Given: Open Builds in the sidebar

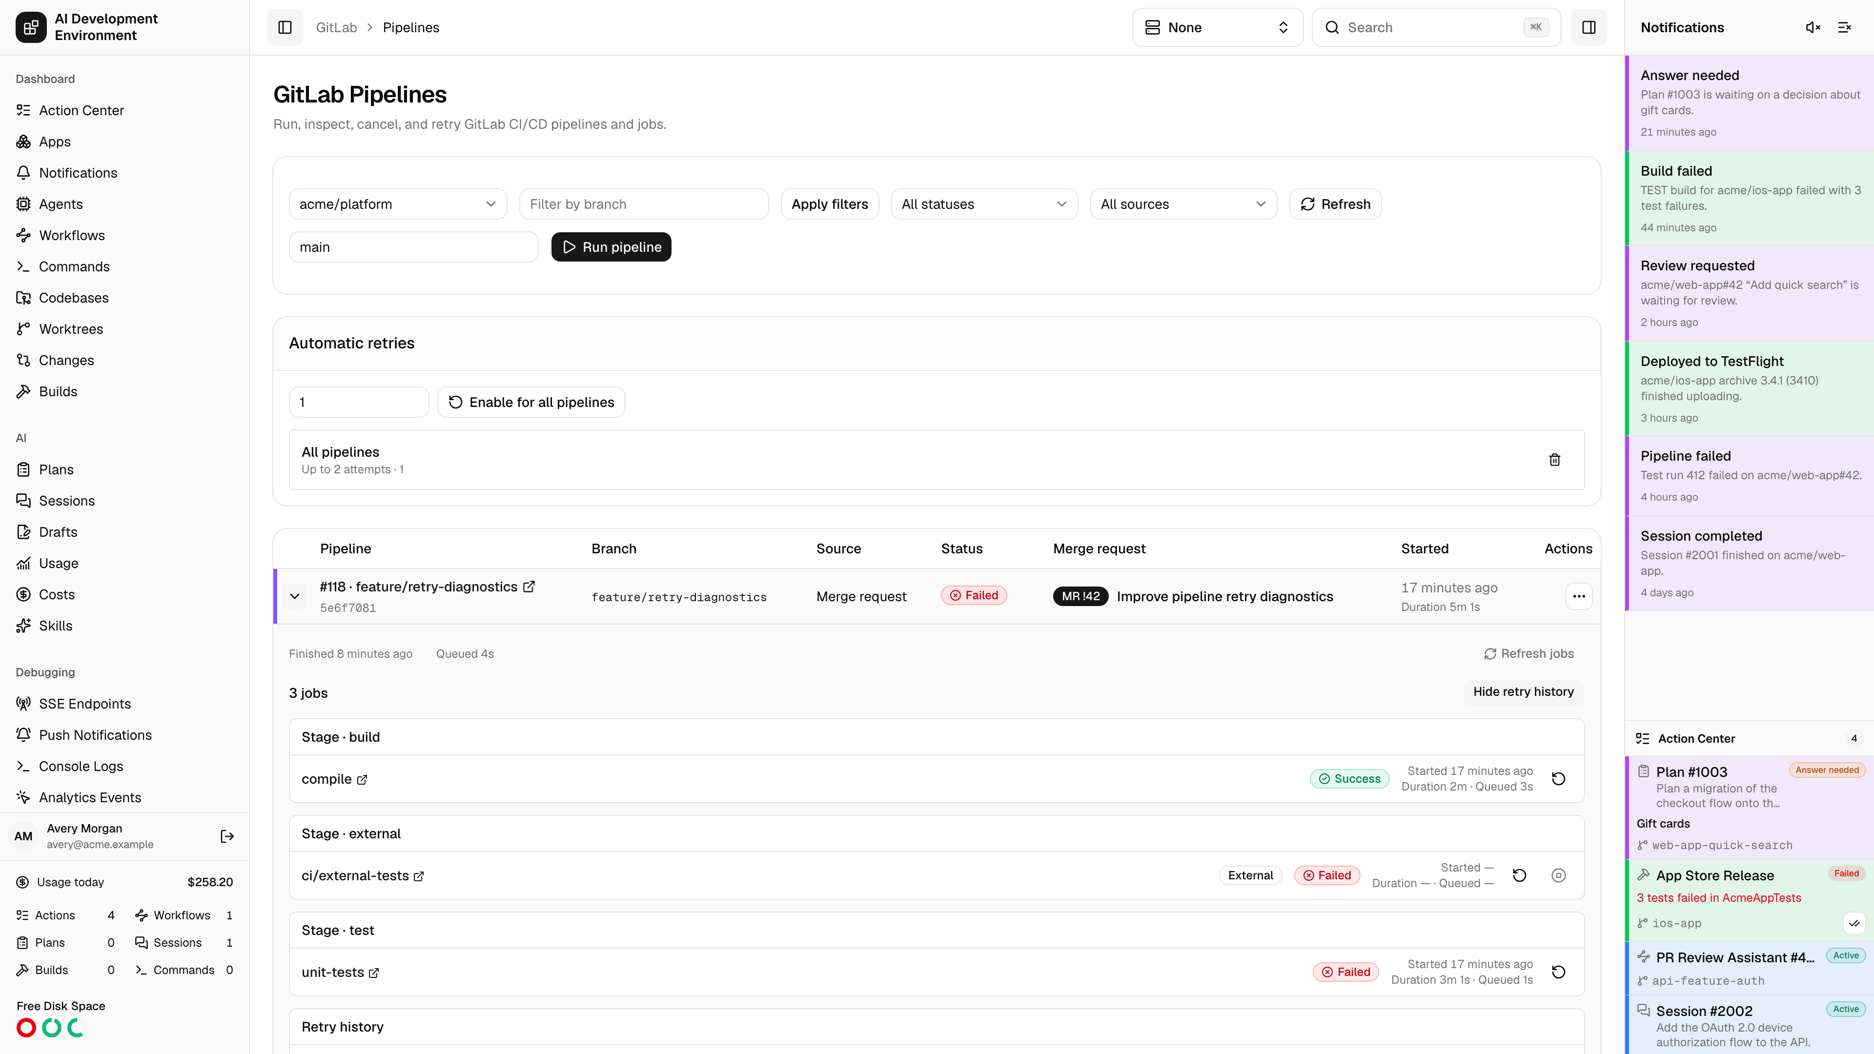Looking at the screenshot, I should [x=124, y=391].
